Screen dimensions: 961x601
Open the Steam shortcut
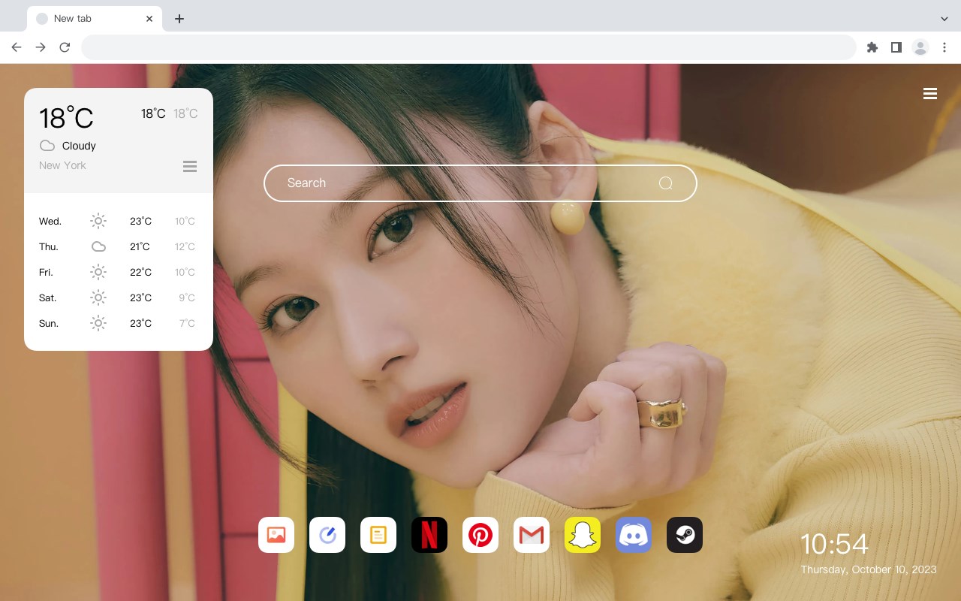click(x=685, y=535)
